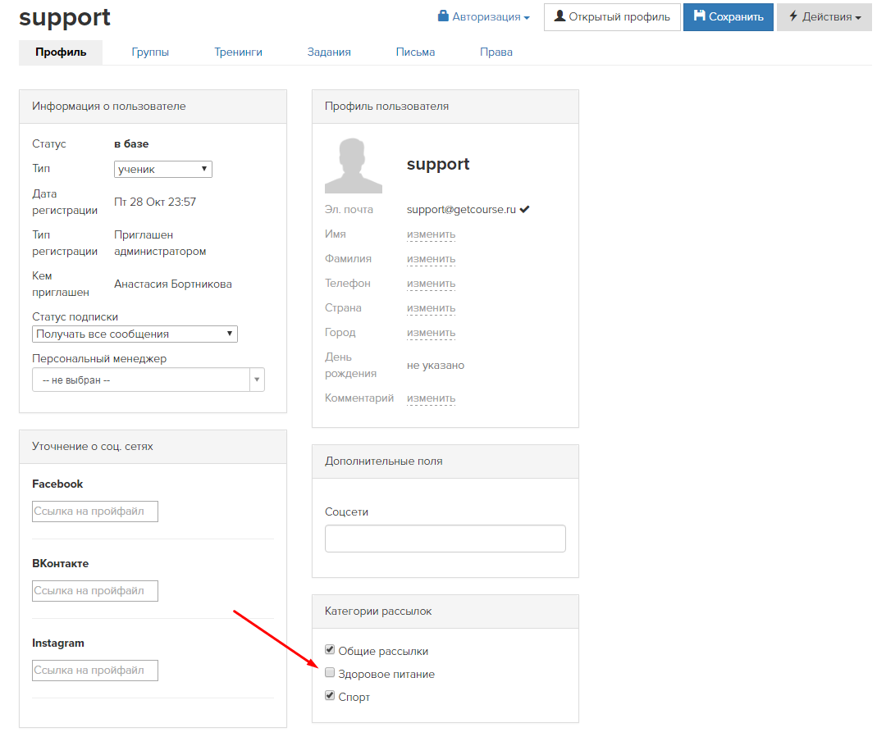Click the floppy disk icon on Сохранить

[700, 16]
